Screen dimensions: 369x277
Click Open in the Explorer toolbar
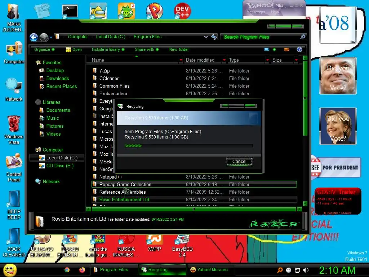pos(74,49)
